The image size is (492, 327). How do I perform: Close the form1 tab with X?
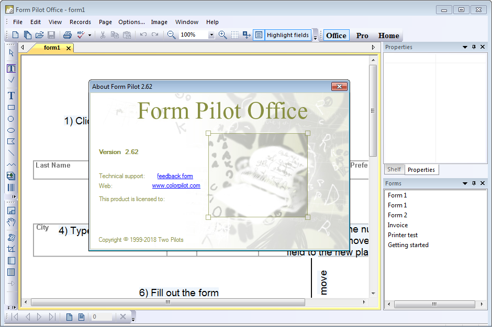69,48
